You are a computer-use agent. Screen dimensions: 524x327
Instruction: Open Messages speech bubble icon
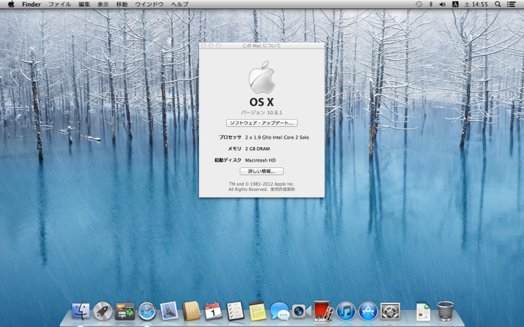pyautogui.click(x=280, y=311)
